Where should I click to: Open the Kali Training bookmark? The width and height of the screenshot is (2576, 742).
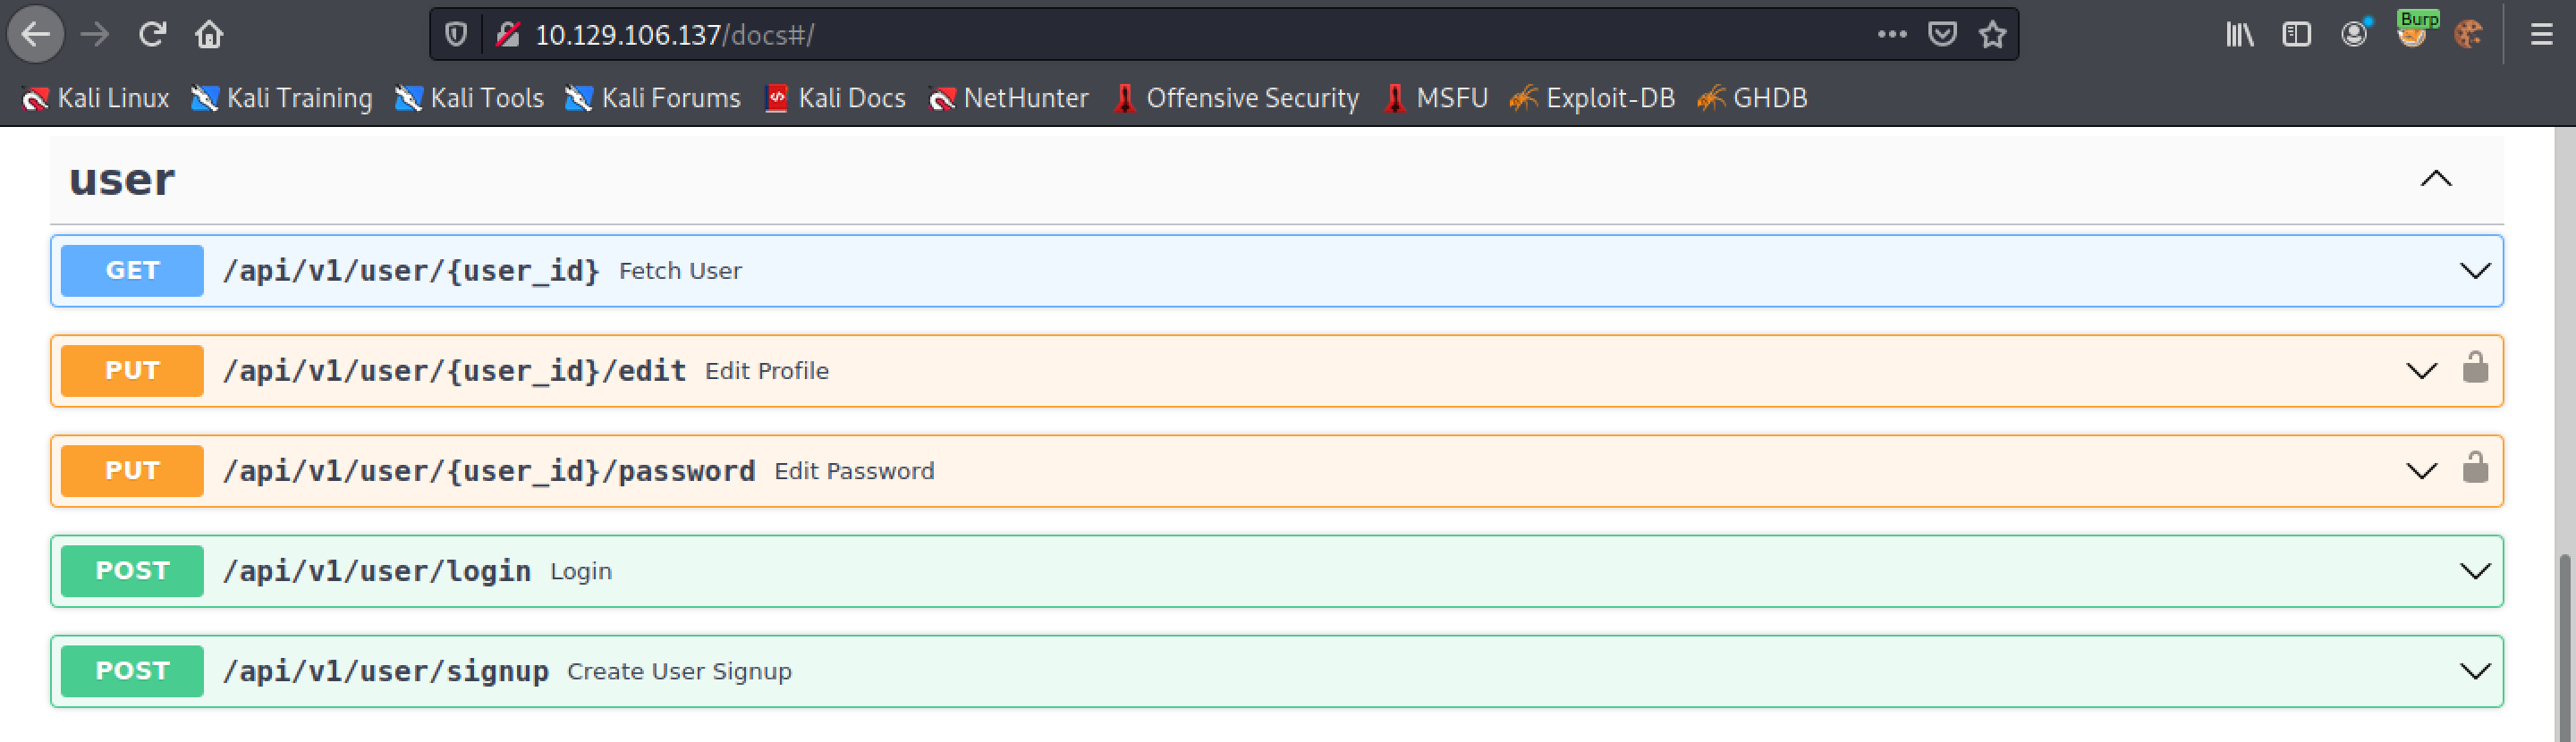(282, 98)
